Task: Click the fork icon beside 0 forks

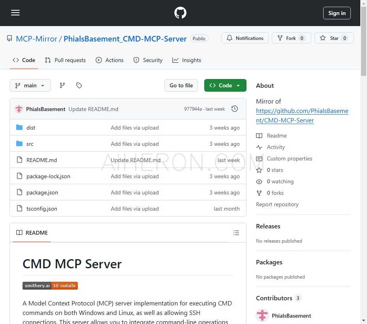Action: 259,193
